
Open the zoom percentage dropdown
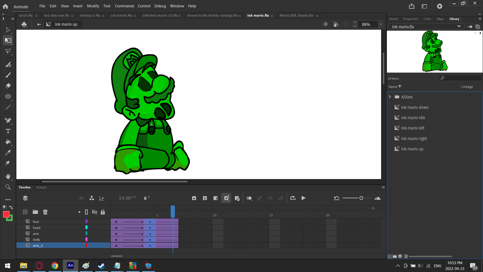380,24
